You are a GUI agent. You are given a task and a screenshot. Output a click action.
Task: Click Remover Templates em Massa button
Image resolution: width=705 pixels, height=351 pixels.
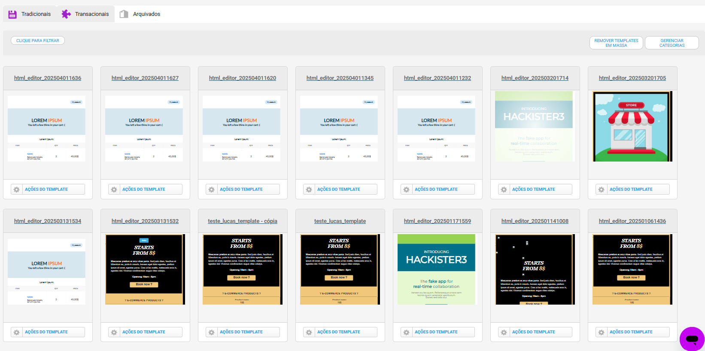[616, 43]
